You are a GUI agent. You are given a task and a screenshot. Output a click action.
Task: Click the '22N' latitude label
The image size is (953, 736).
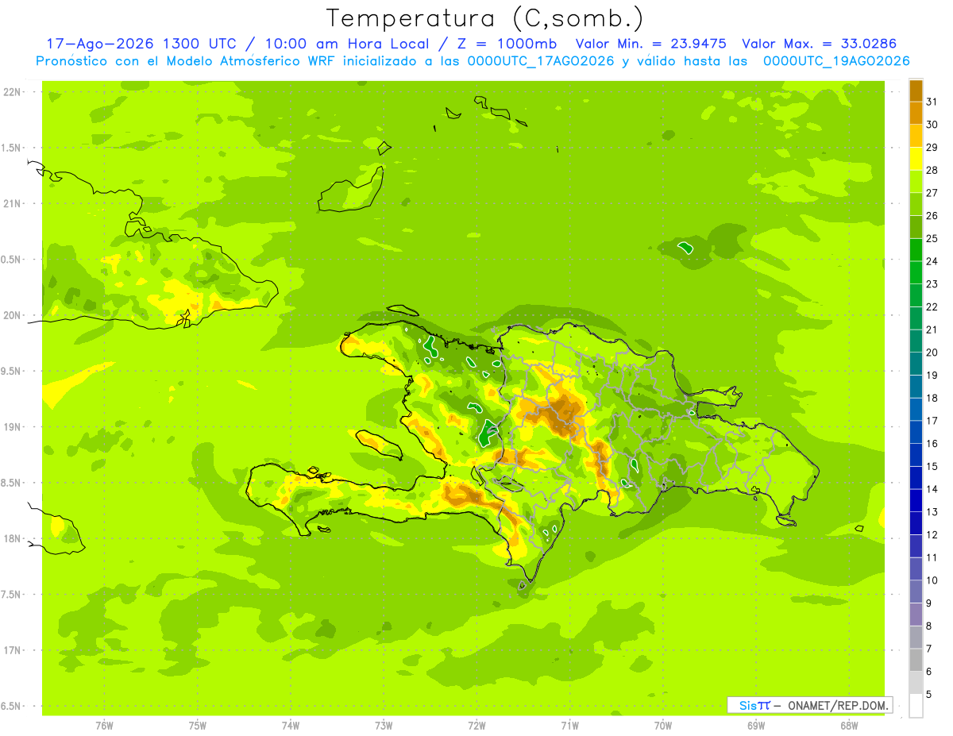(x=14, y=92)
